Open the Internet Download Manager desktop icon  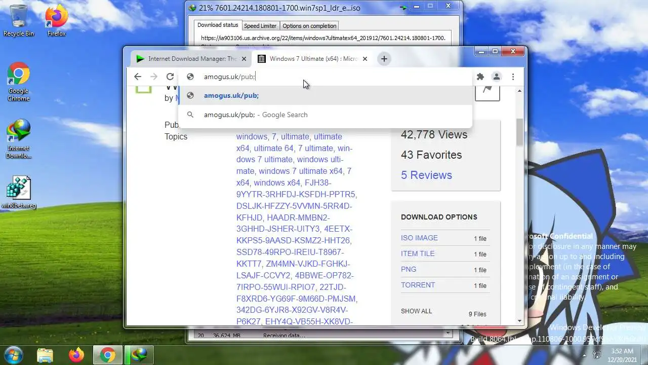18,139
